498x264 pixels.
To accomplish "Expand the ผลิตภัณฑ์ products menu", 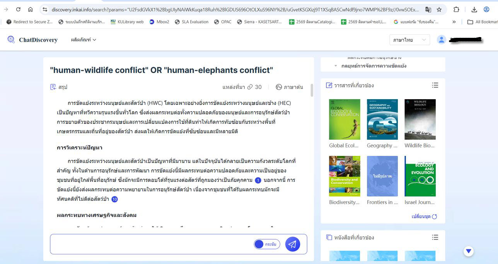I will tap(84, 40).
